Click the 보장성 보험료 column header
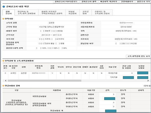151x113 pixels. 141,67
